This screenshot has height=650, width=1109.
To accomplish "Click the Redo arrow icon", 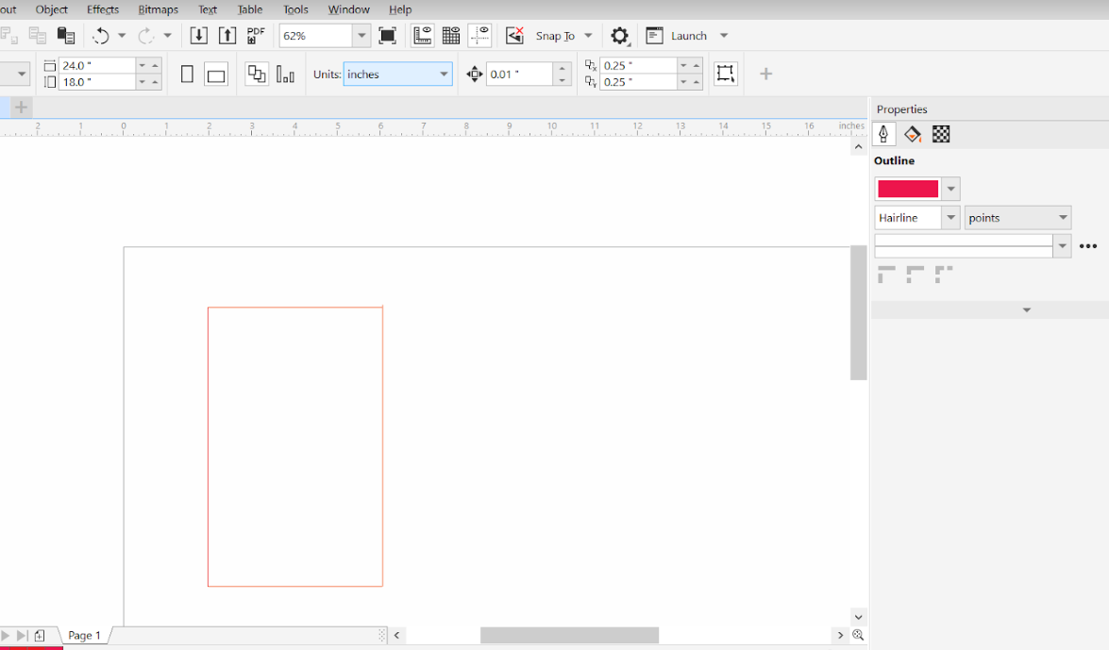I will coord(145,35).
